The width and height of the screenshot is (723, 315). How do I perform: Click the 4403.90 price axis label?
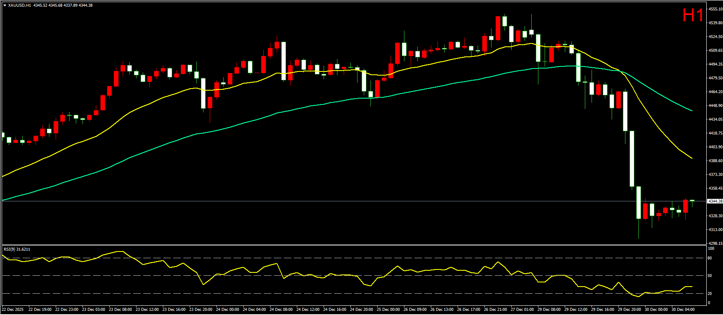715,147
